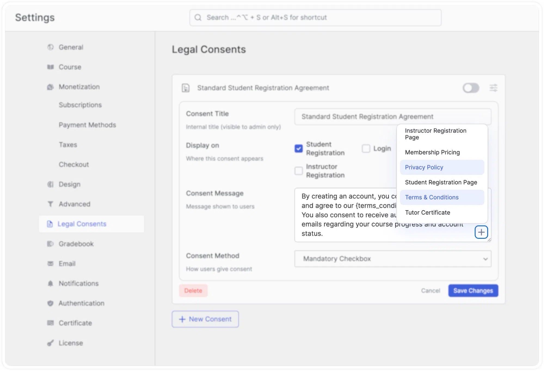Click the Legal Consents document icon
Viewport: 544px width, 371px height.
[x=50, y=224]
